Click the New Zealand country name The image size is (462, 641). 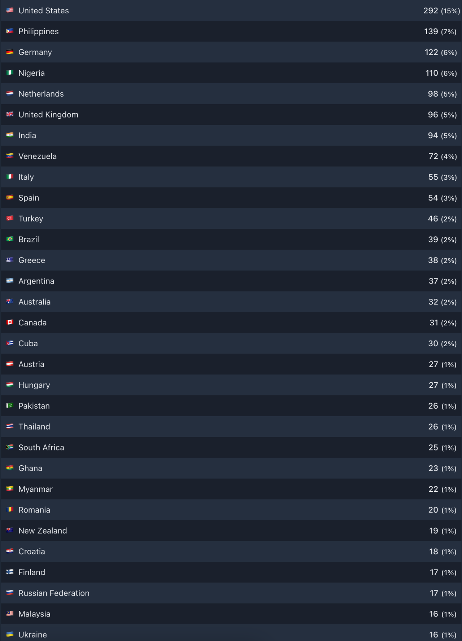pos(43,531)
